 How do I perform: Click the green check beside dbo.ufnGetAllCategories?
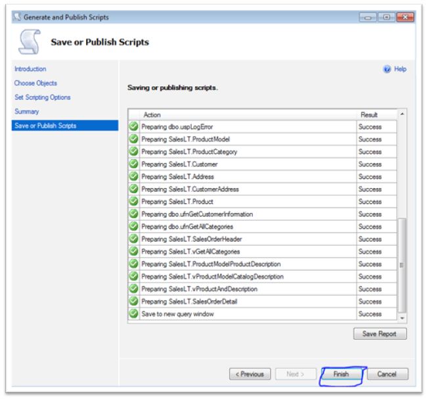(134, 227)
